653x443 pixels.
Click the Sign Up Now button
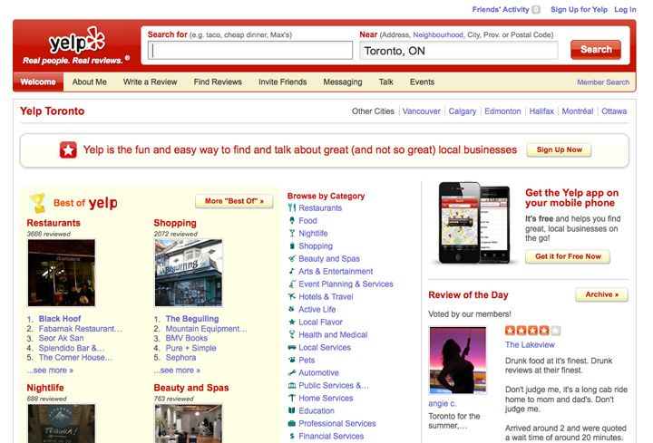(x=560, y=149)
